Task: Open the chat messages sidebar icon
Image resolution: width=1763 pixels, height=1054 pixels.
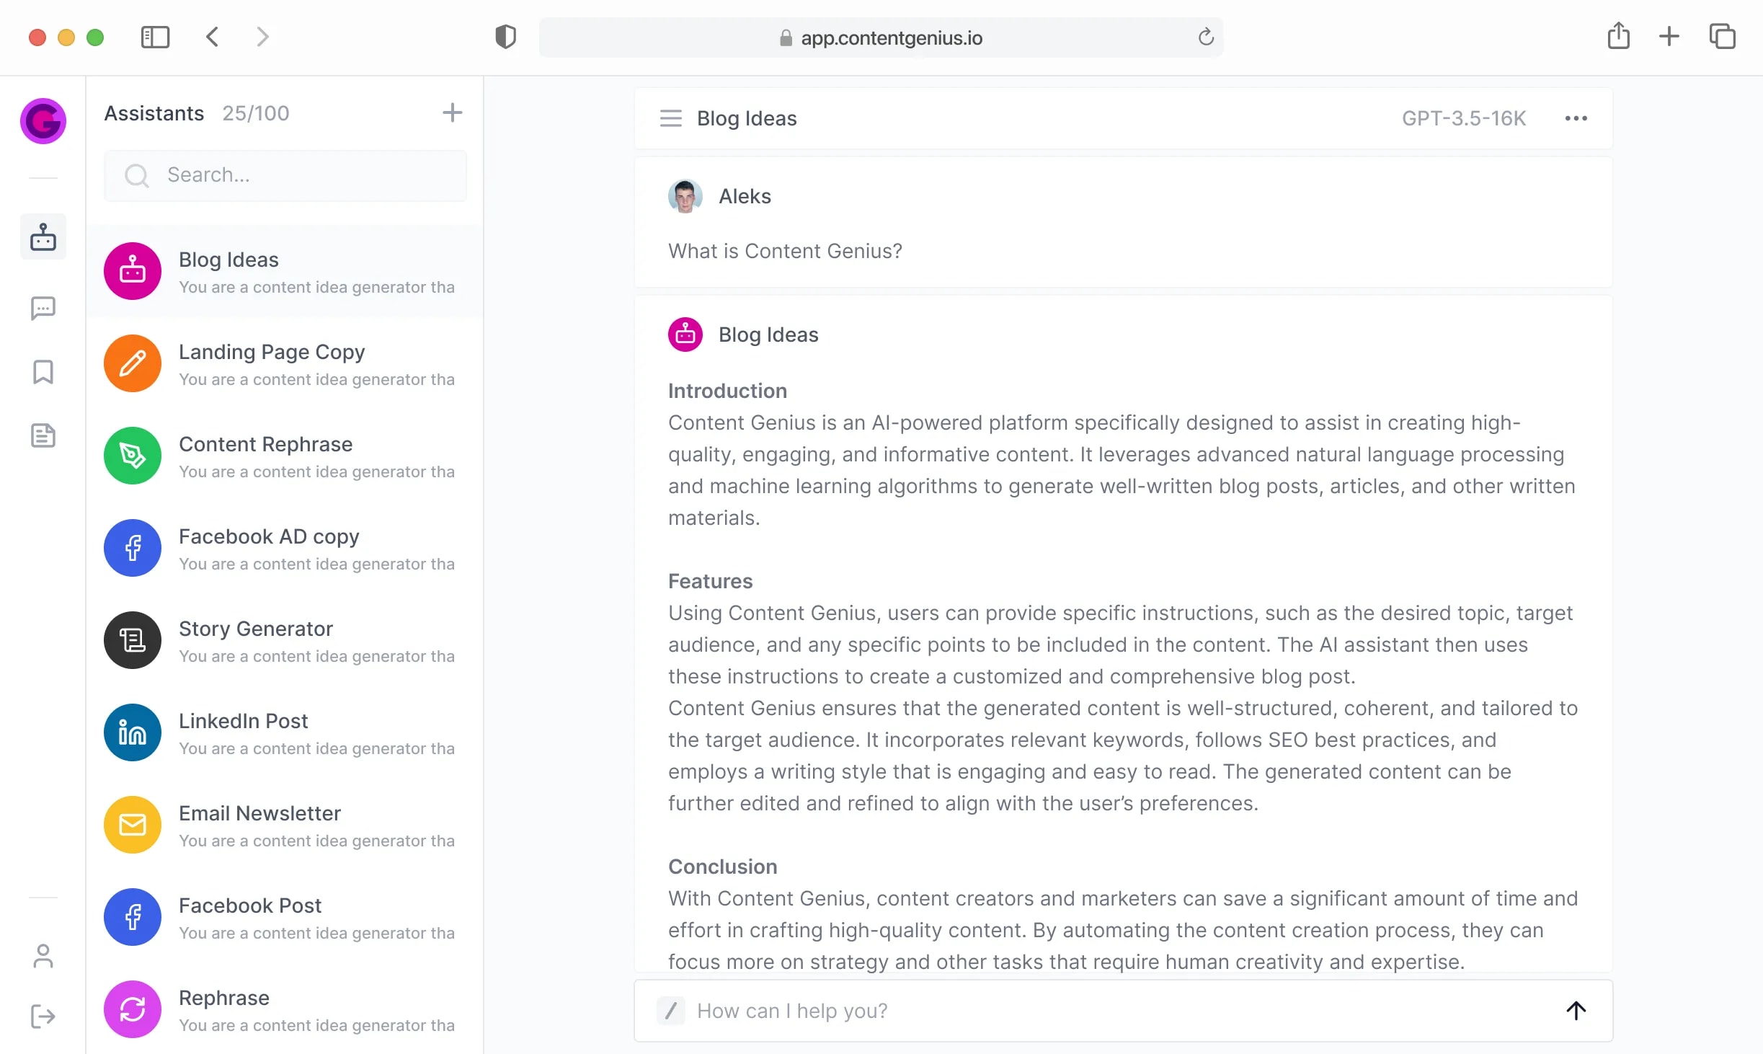Action: tap(43, 309)
